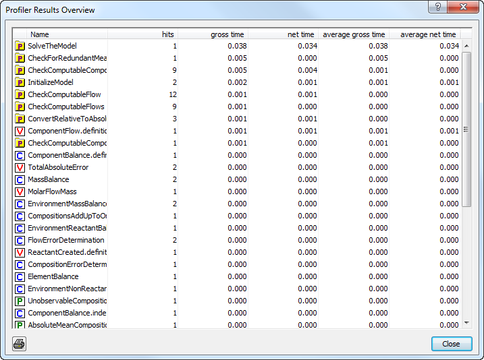Select the ComponentBalance.inde row name

(67, 313)
